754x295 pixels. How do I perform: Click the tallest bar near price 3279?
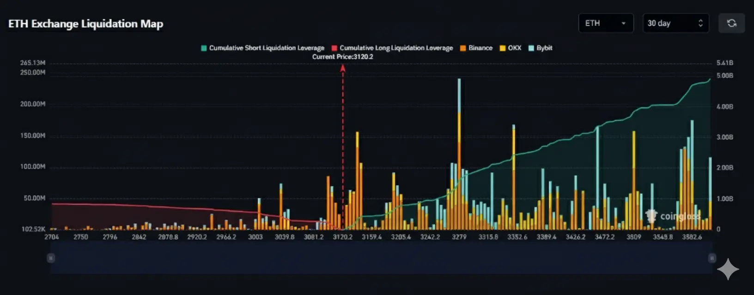click(x=459, y=154)
